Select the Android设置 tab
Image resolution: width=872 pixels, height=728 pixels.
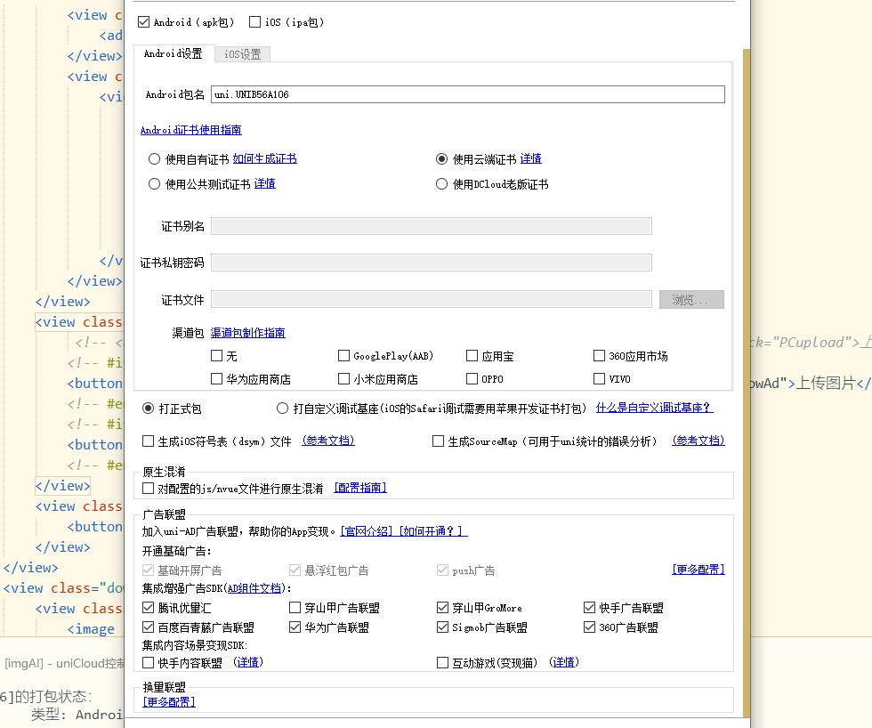pyautogui.click(x=174, y=53)
